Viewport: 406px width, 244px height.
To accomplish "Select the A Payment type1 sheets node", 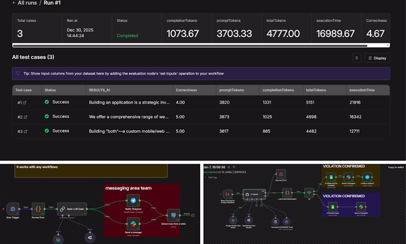I will [x=333, y=207].
